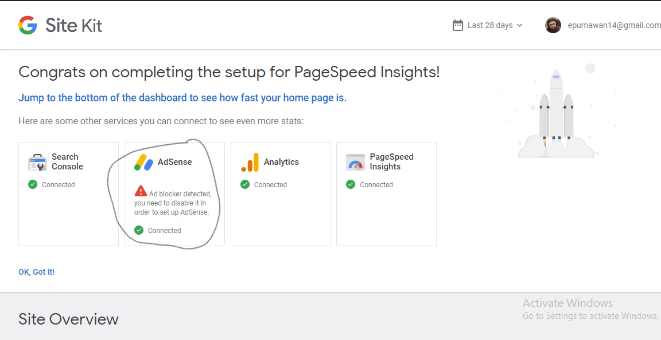The width and height of the screenshot is (661, 340).
Task: Click the Site Kit title text
Action: (x=74, y=25)
